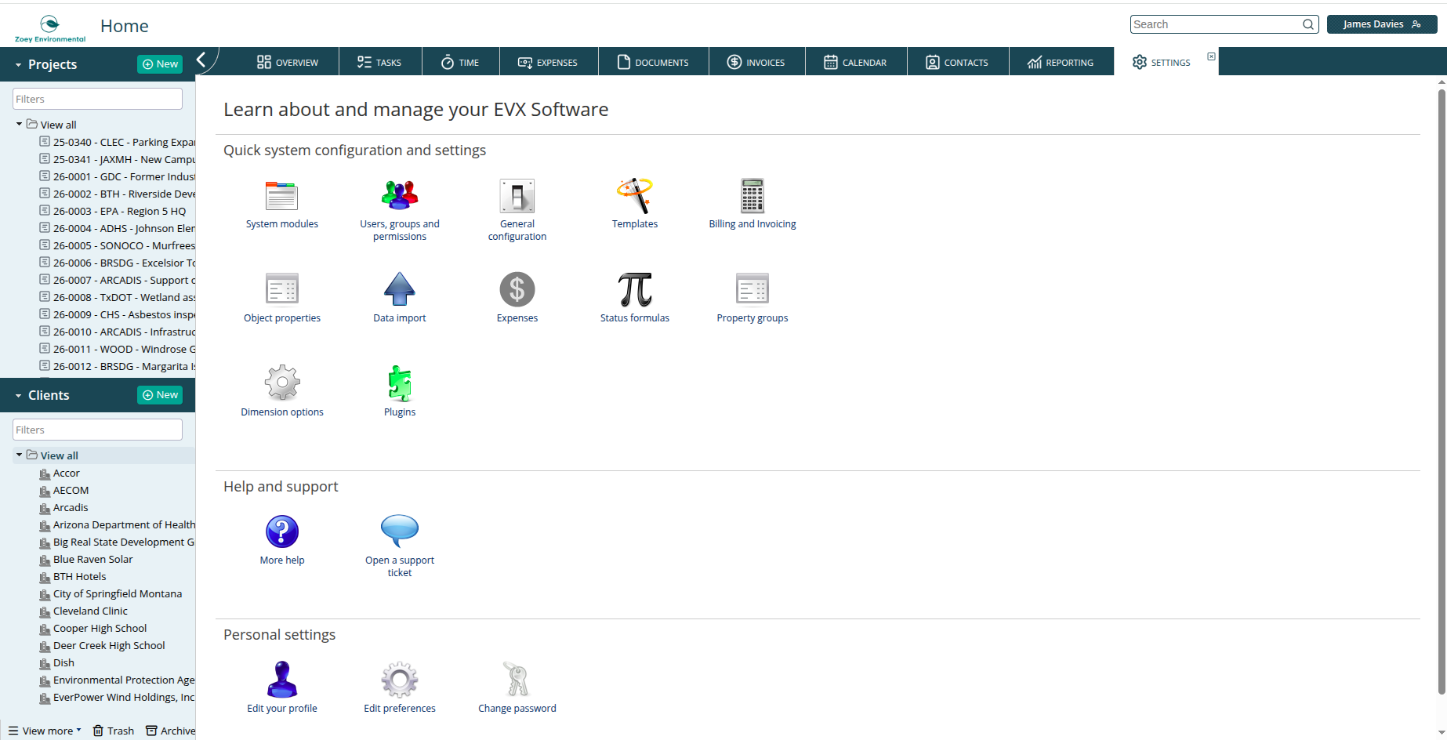Open the Templates wand icon

pyautogui.click(x=635, y=196)
